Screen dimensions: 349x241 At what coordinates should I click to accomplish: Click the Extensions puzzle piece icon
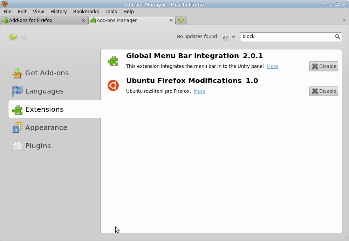(18, 110)
